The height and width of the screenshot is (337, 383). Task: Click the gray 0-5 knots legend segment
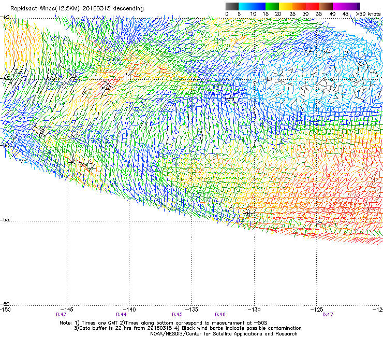click(232, 6)
